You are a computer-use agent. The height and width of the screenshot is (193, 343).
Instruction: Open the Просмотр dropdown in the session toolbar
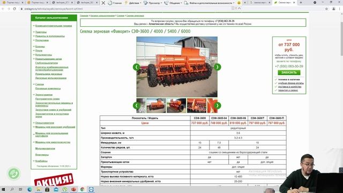pyautogui.click(x=153, y=3)
